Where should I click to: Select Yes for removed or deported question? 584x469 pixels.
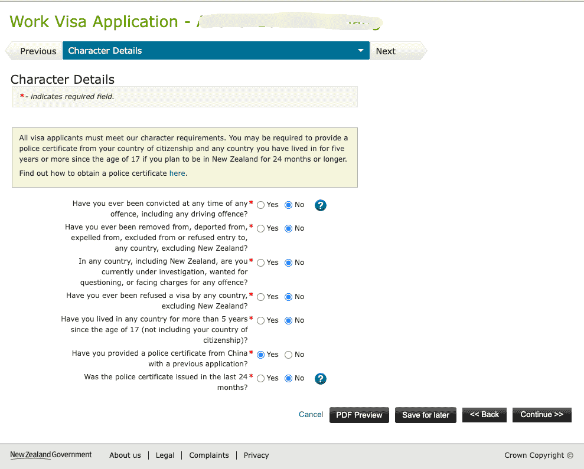coord(261,229)
